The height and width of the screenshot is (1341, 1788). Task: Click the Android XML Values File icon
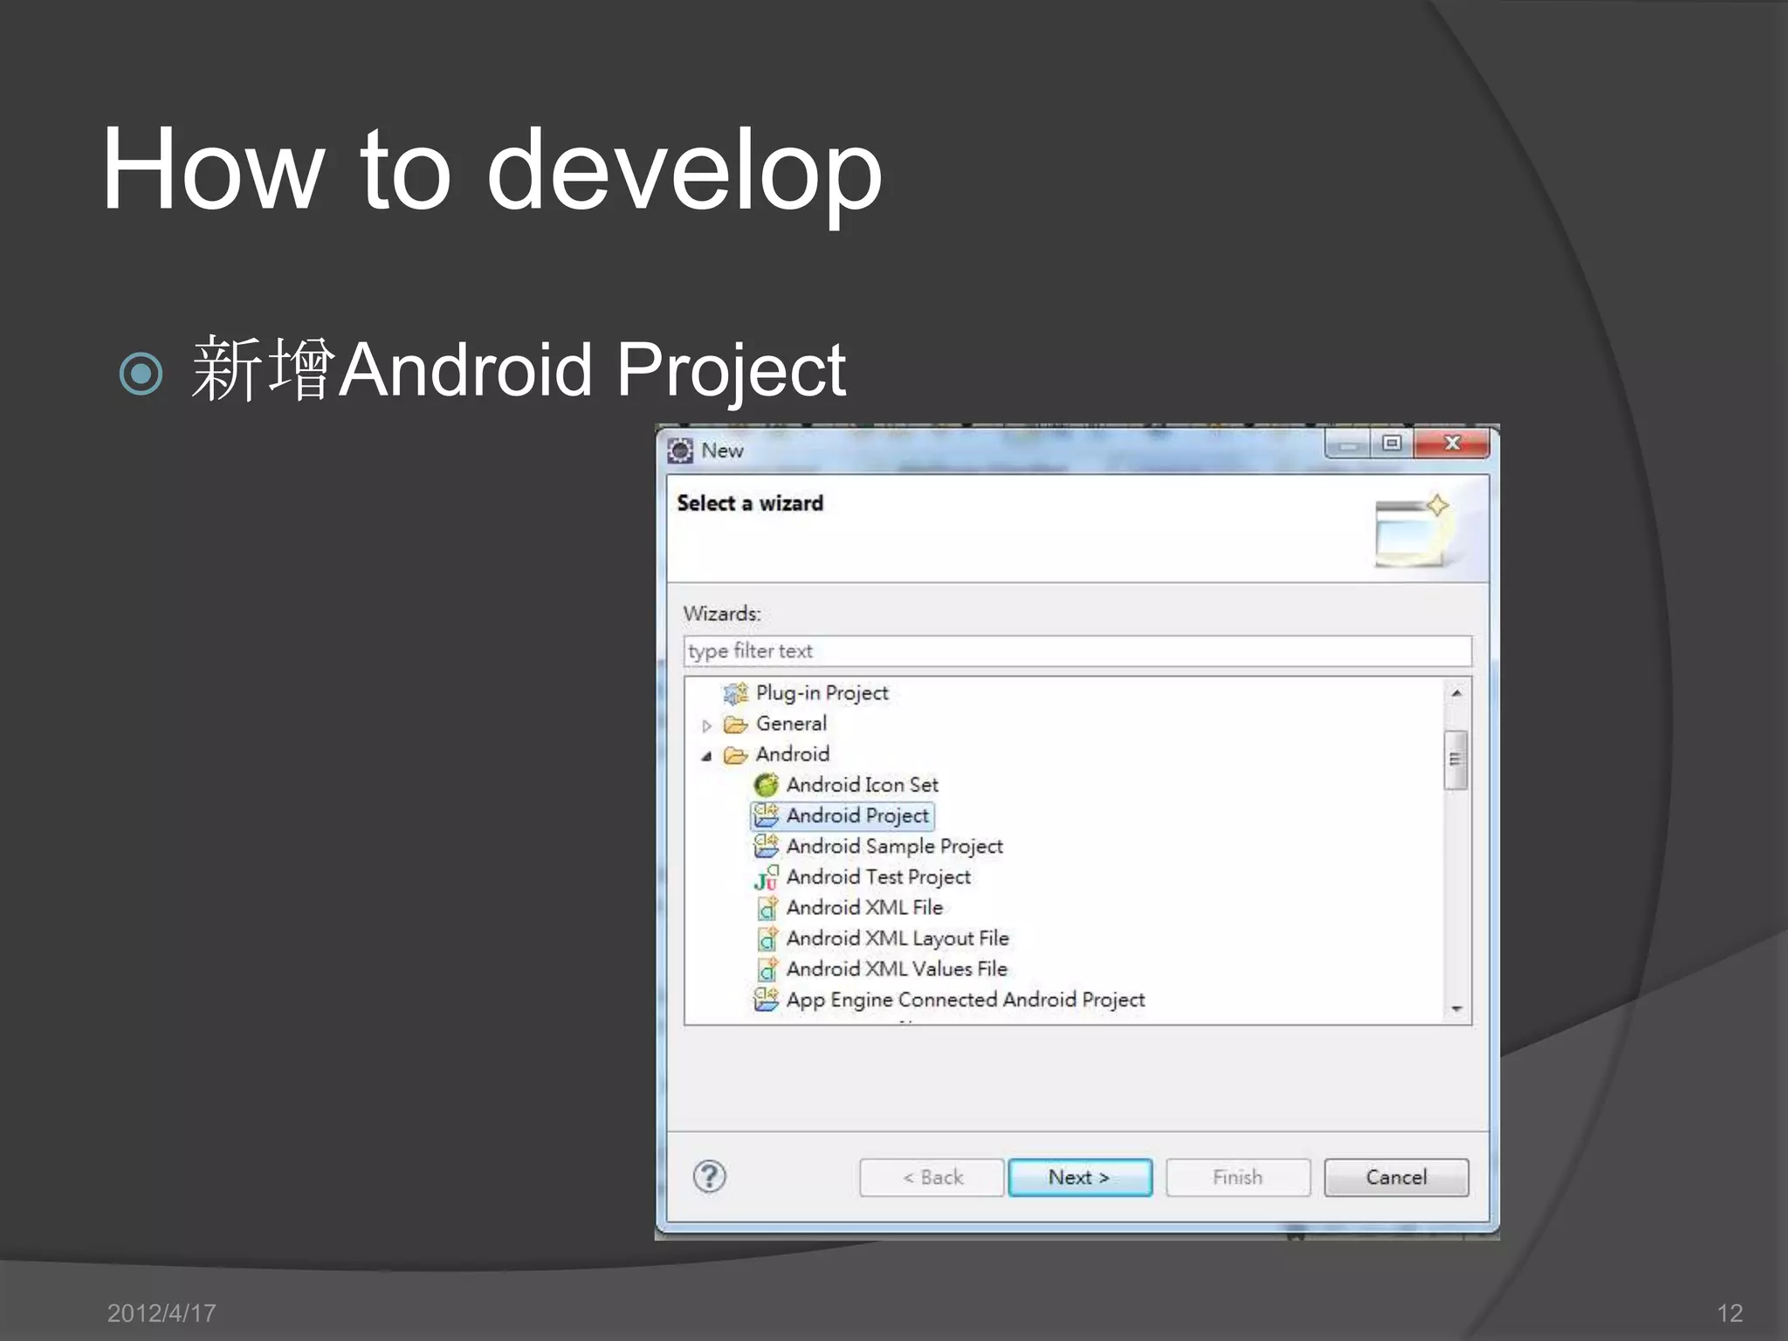point(767,969)
